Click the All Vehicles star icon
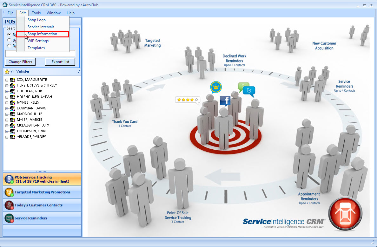The height and width of the screenshot is (247, 377). click(7, 71)
